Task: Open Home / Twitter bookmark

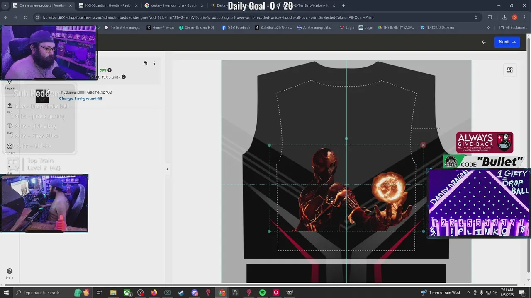Action: point(161,28)
